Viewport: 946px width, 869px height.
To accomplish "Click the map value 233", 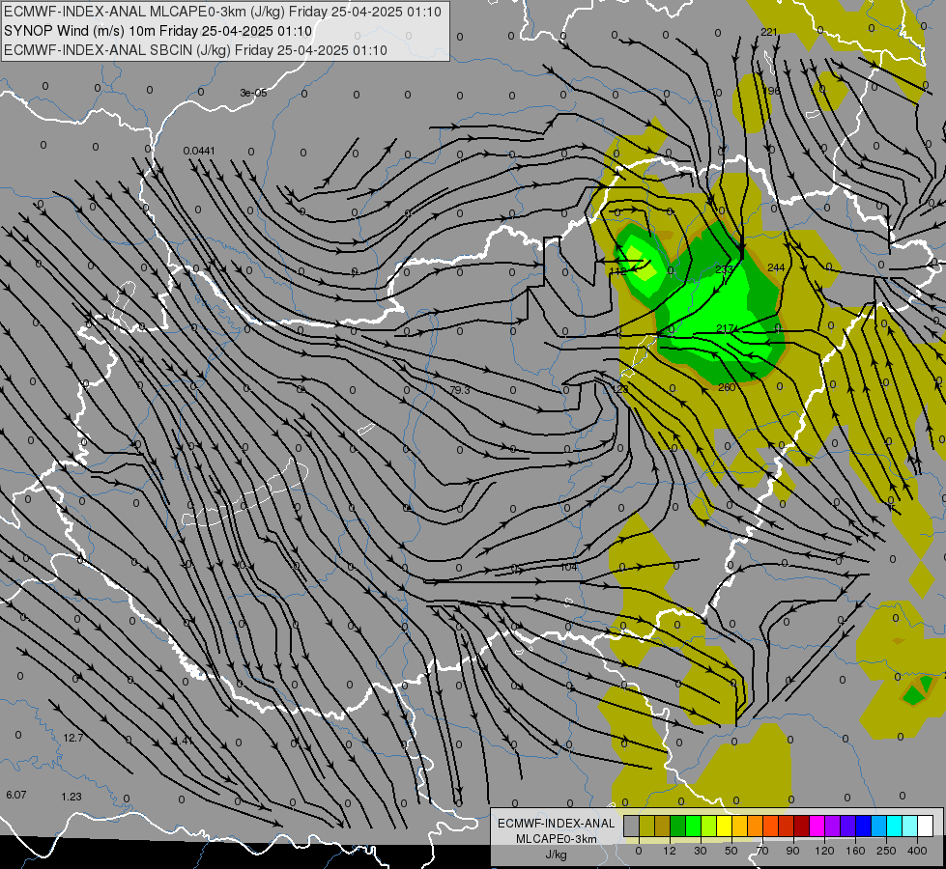I will click(x=724, y=269).
